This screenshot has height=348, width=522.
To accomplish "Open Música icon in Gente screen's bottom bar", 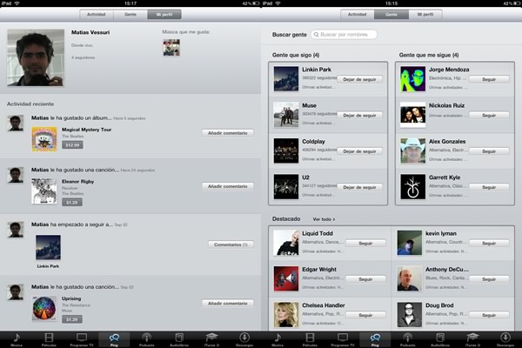I will (278, 339).
